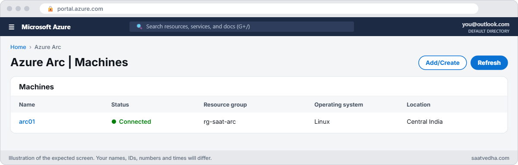Click the padlock icon in address bar
This screenshot has width=518, height=165.
(51, 9)
